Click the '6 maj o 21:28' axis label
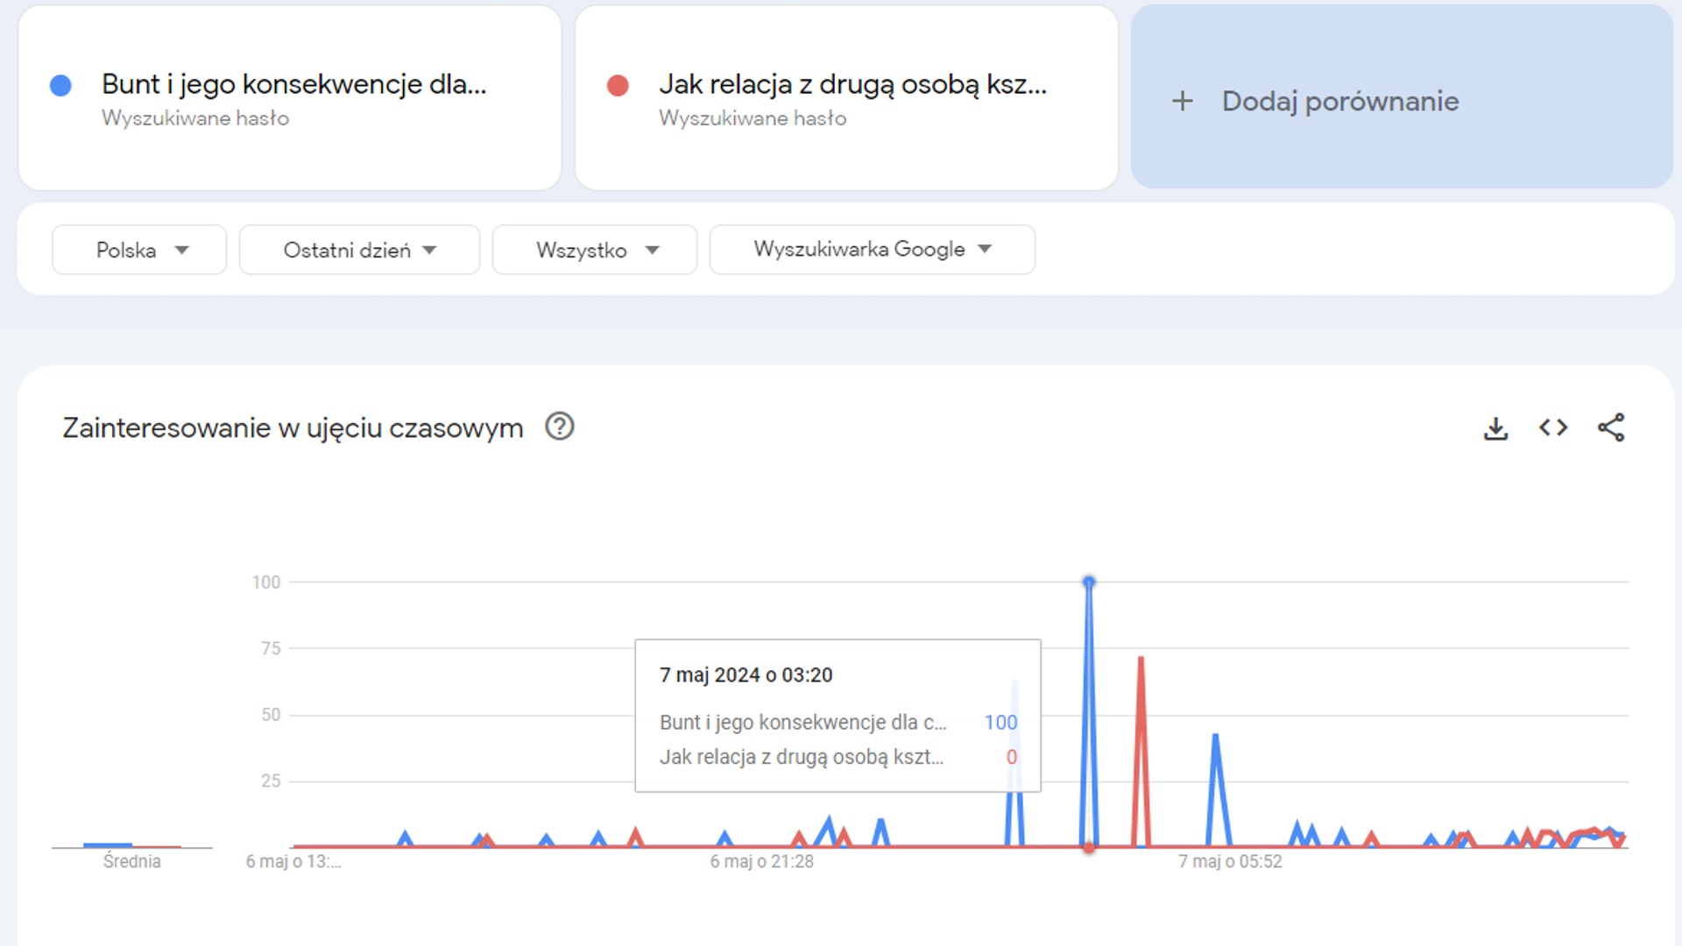Viewport: 1682px width, 946px height. [x=761, y=862]
